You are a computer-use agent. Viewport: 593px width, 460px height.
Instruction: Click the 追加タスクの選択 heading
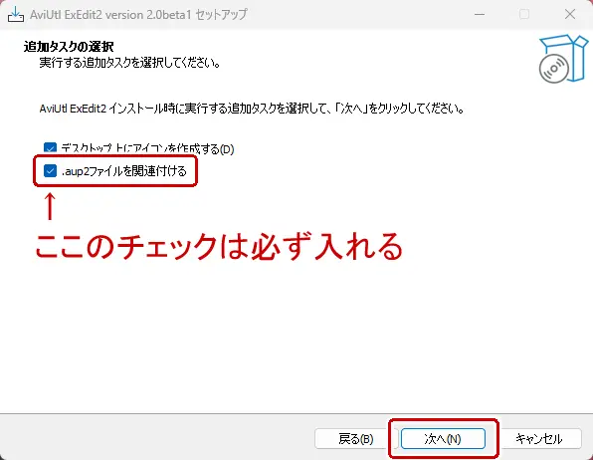(69, 47)
